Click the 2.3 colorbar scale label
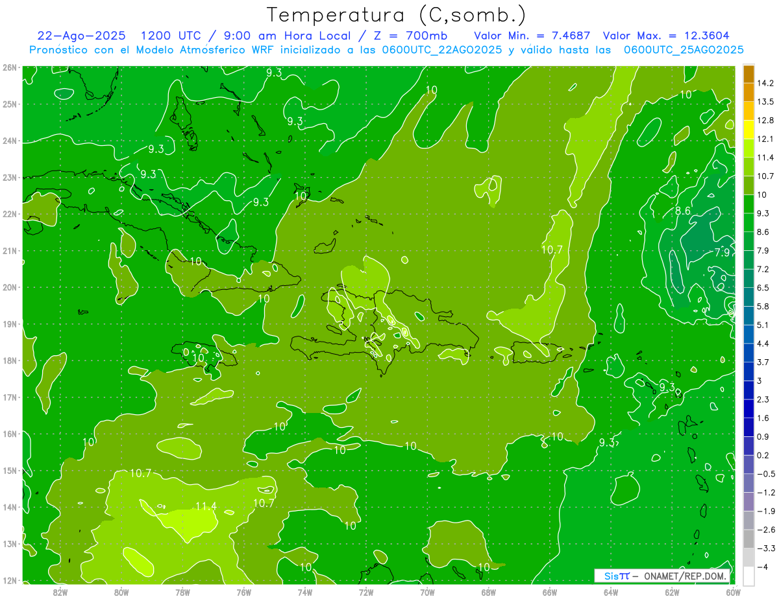Screen dimensions: 779x601 point(763,399)
